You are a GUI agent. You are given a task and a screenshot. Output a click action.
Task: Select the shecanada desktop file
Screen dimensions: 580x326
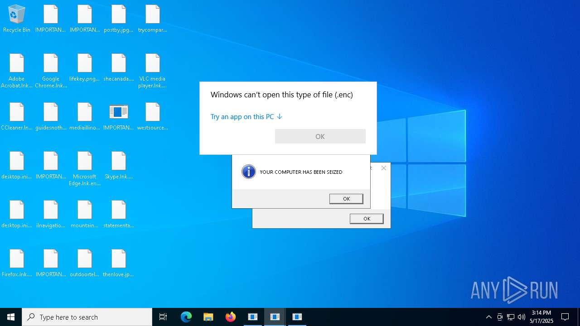pyautogui.click(x=119, y=67)
